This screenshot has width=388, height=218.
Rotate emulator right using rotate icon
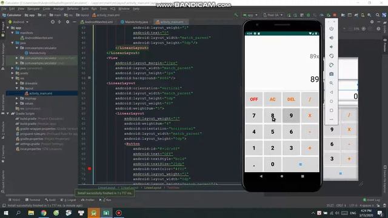pos(332,65)
